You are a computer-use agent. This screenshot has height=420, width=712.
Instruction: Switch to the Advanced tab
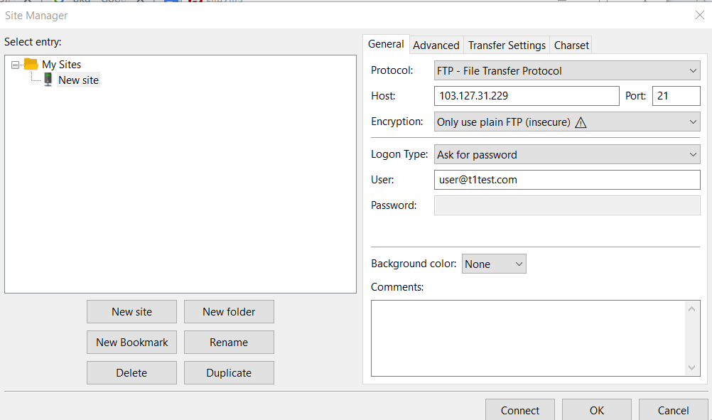pos(436,45)
